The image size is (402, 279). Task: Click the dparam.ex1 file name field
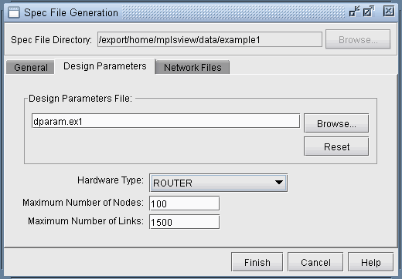tap(165, 121)
